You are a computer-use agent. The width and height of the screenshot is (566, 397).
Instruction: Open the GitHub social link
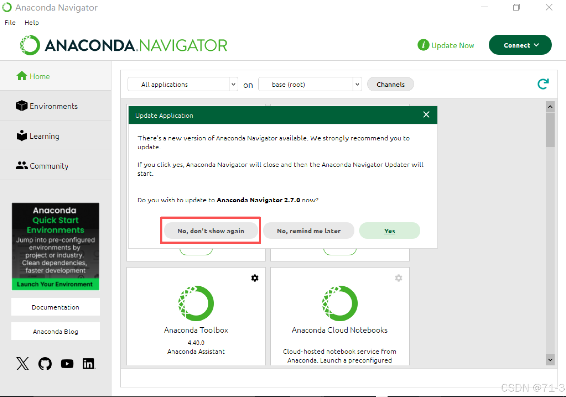click(45, 364)
